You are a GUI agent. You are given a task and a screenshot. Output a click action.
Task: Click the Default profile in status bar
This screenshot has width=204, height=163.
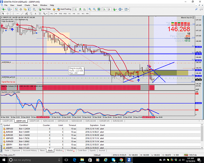pos(97,155)
